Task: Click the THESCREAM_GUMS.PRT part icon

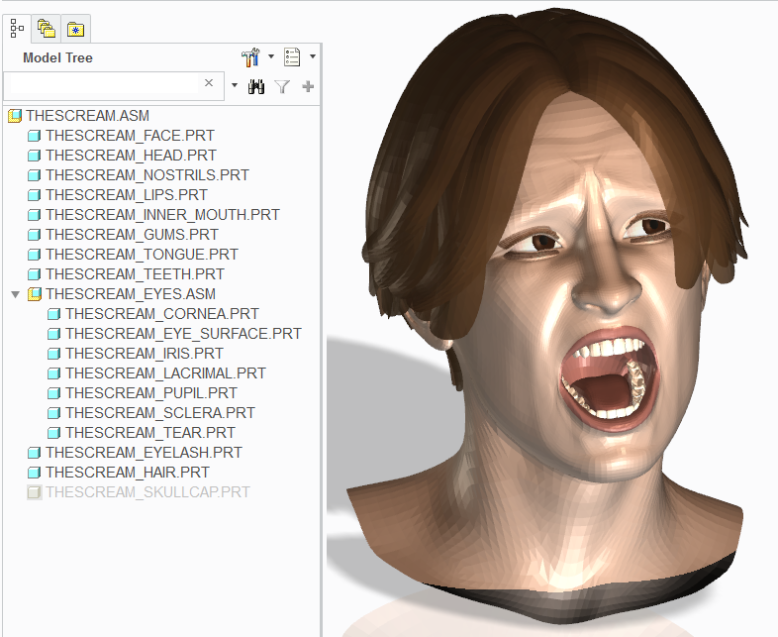Action: pos(34,235)
